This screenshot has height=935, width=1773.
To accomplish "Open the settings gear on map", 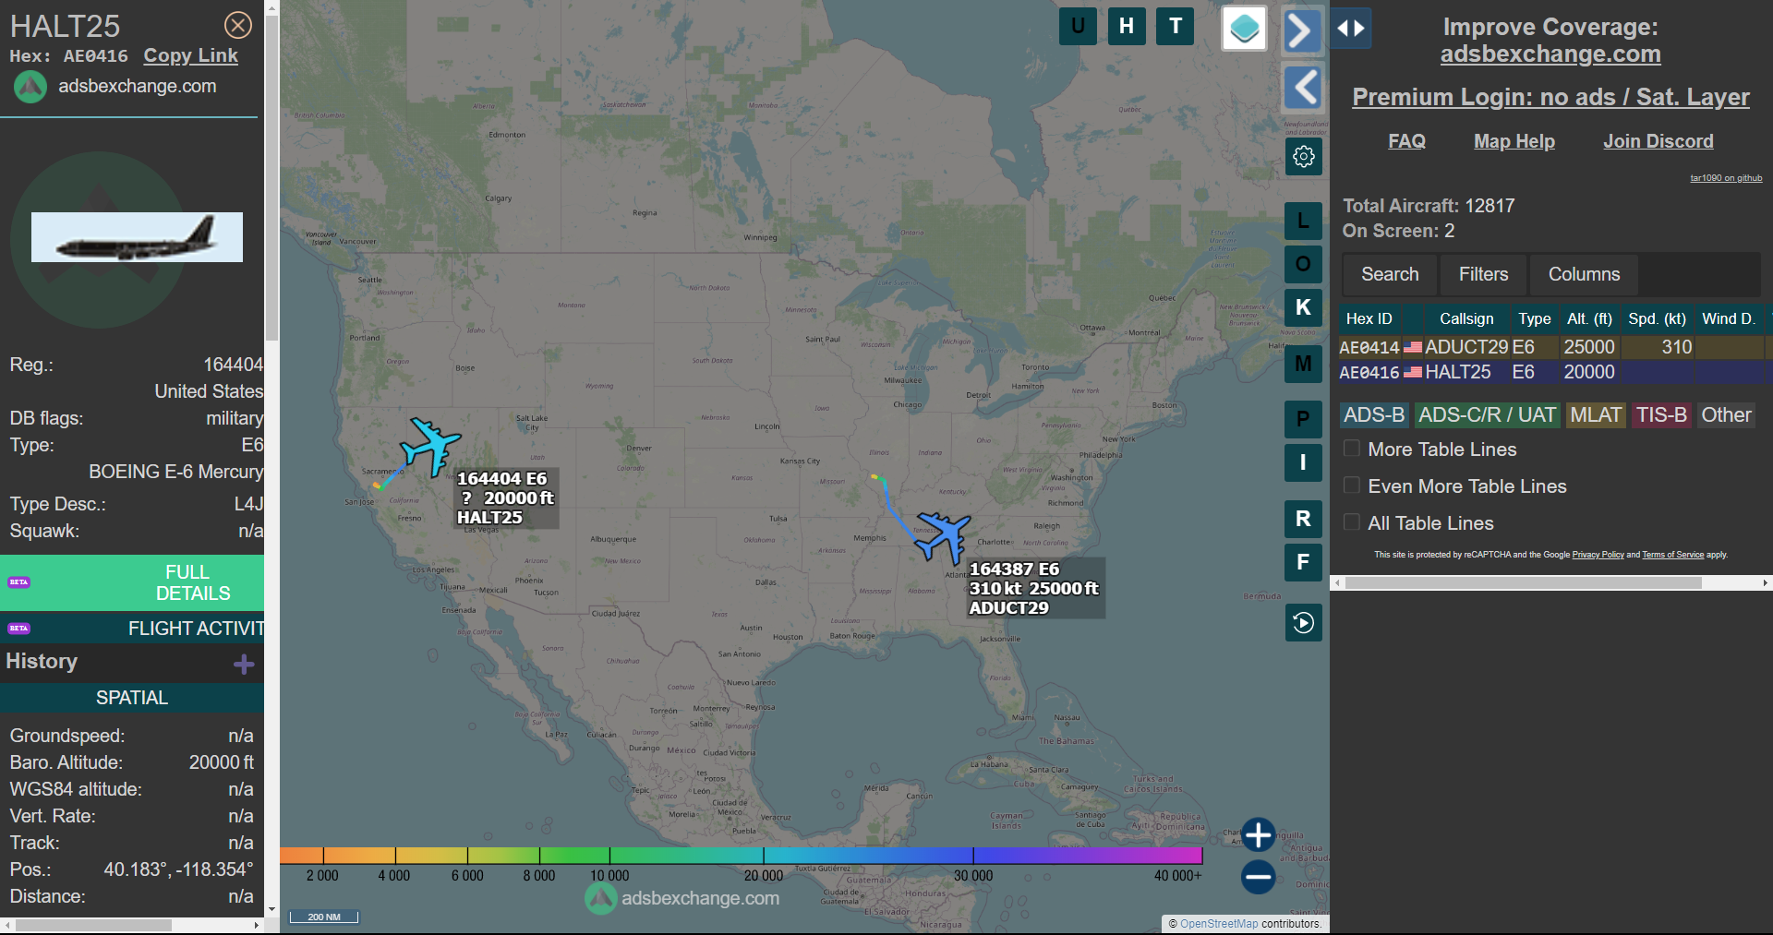I will click(1304, 156).
